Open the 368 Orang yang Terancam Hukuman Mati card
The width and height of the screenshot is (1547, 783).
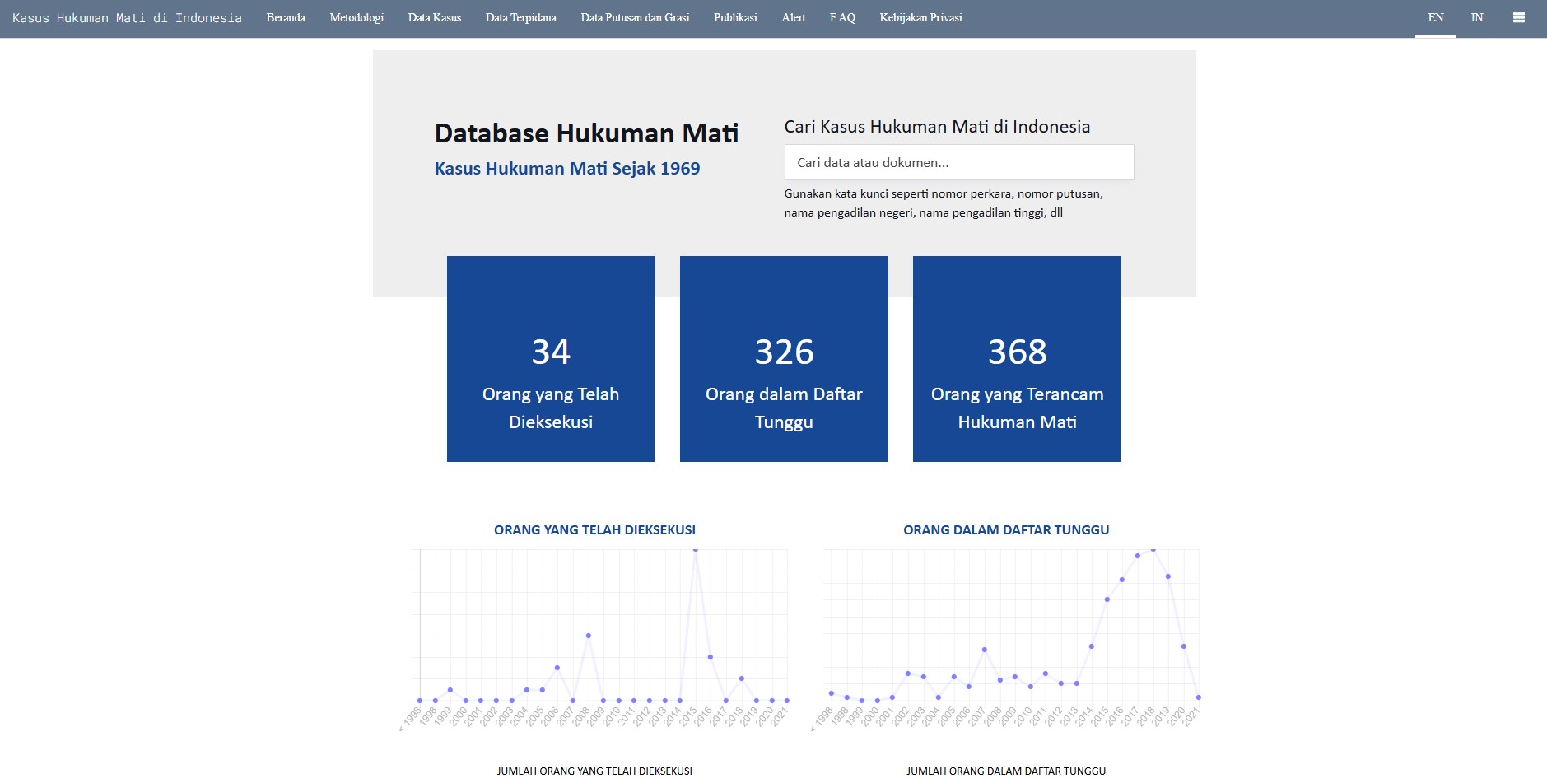[x=1017, y=359]
